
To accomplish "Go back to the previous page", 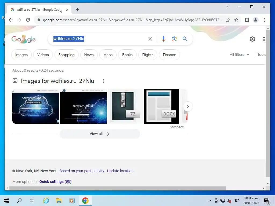I will (x=11, y=20).
